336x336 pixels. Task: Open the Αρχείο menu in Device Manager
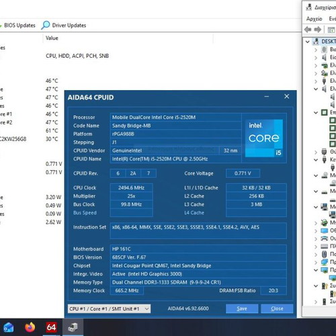click(314, 19)
